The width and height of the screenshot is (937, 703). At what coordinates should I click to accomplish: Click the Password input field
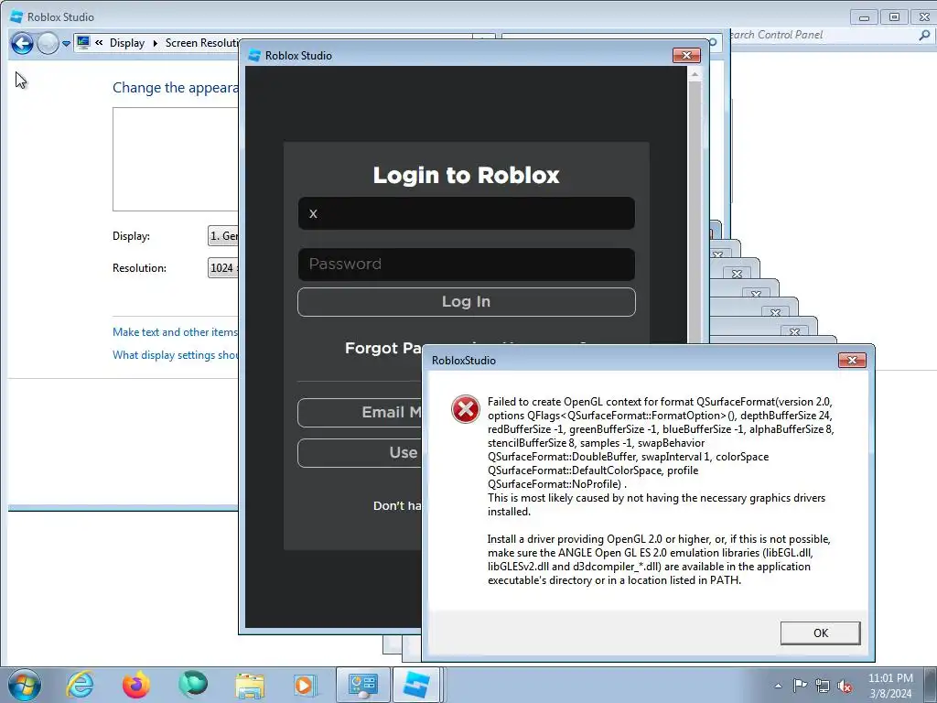[466, 265]
